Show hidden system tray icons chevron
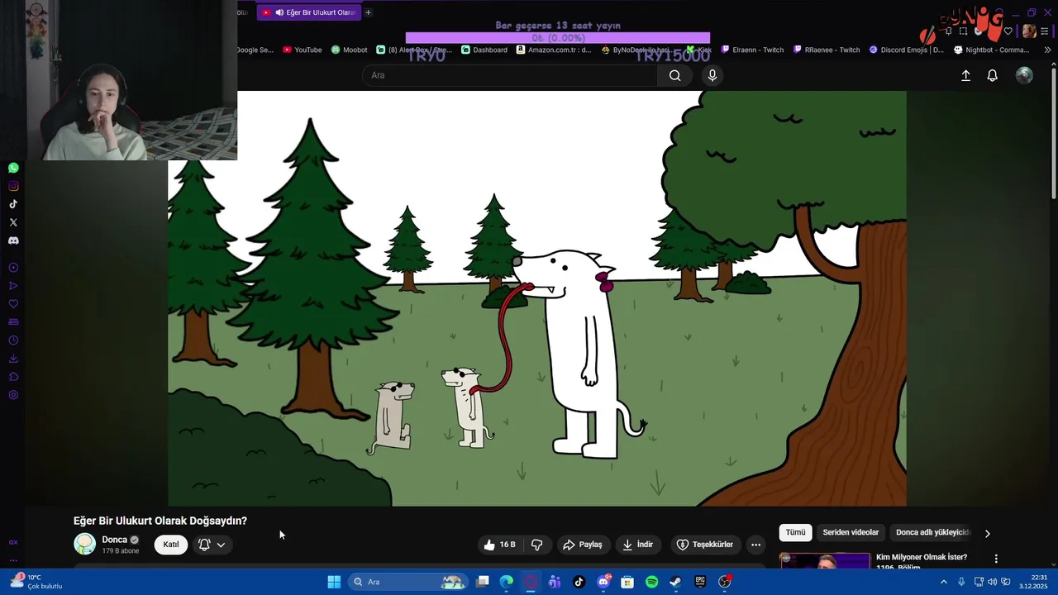This screenshot has height=595, width=1058. point(944,582)
